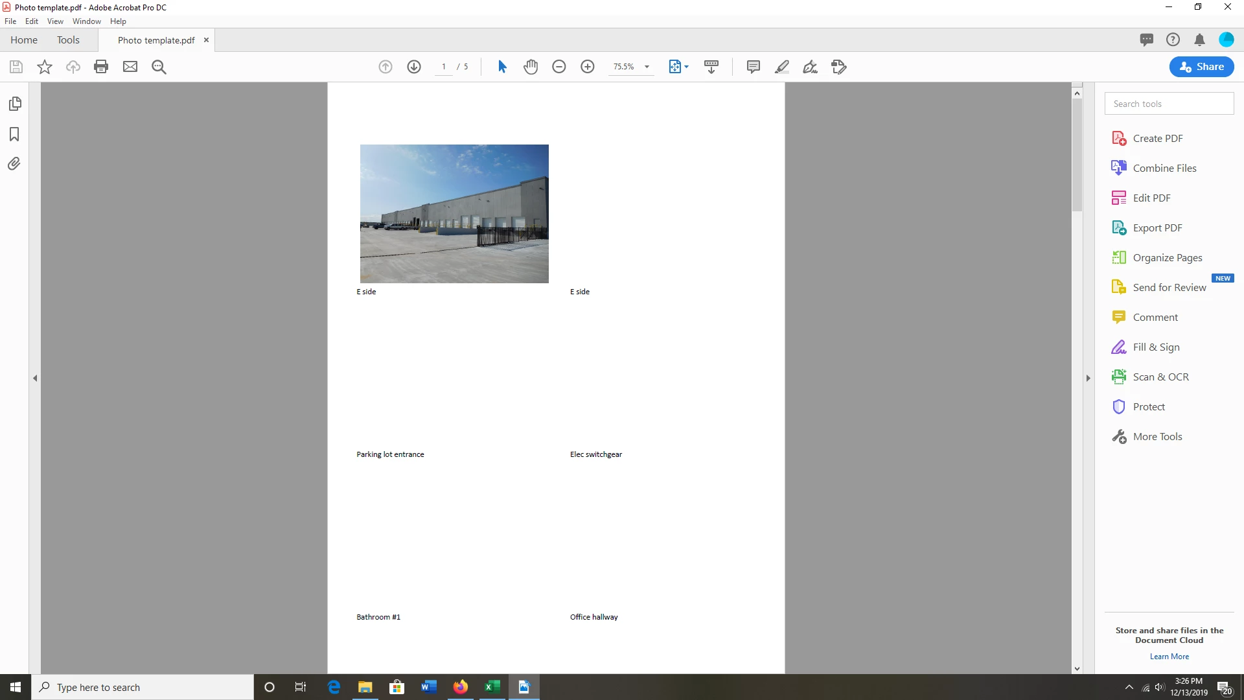Go to next page arrow

(x=414, y=67)
